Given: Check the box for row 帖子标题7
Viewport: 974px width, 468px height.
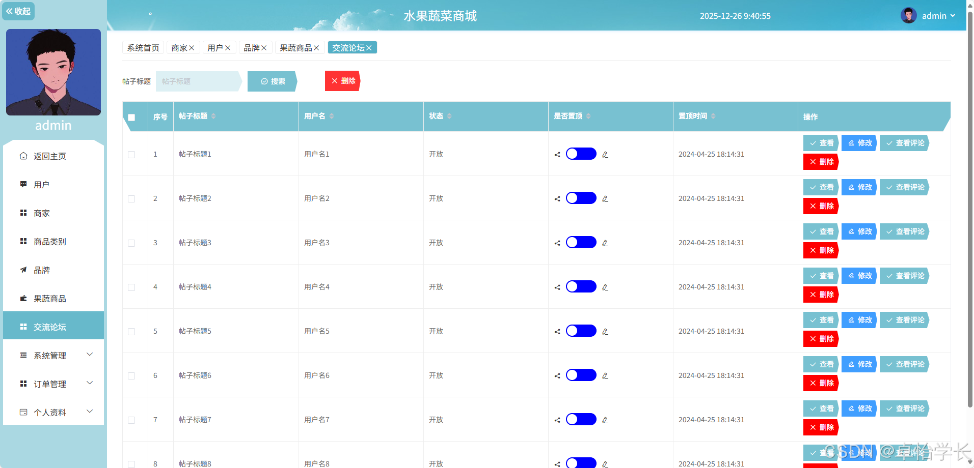Looking at the screenshot, I should click(x=131, y=420).
